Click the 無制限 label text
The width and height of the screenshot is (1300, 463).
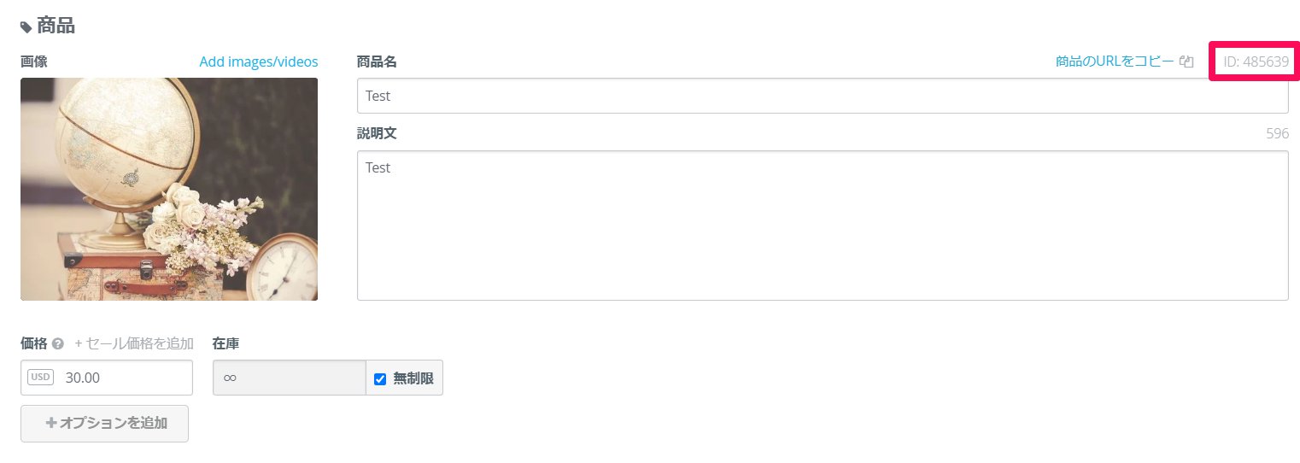pos(413,378)
